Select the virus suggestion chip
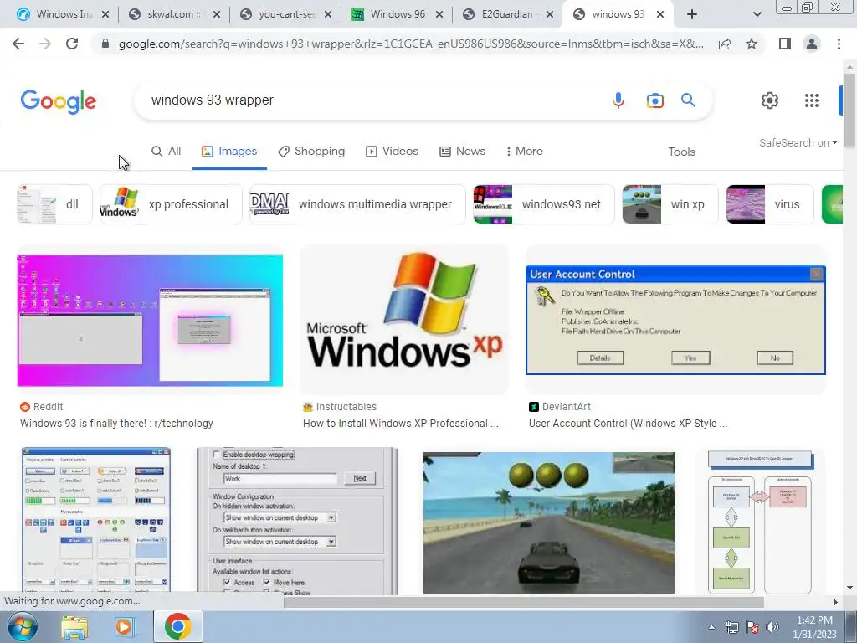The image size is (857, 643). pyautogui.click(x=770, y=204)
